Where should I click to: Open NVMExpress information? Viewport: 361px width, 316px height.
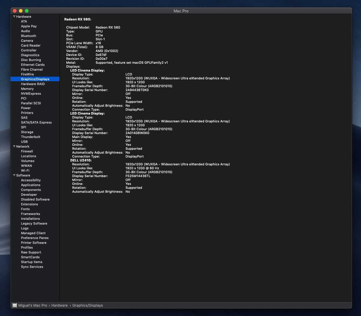[31, 94]
